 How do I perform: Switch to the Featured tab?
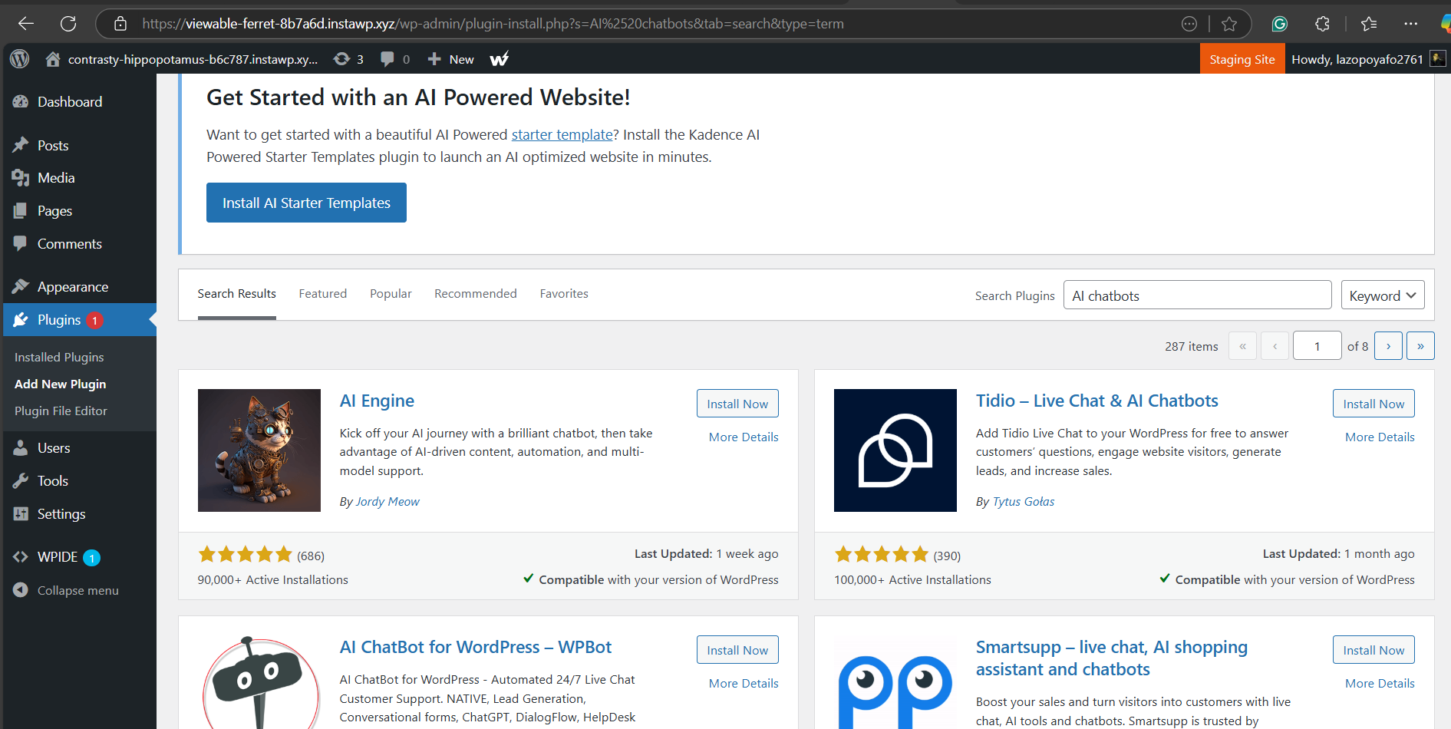click(323, 294)
